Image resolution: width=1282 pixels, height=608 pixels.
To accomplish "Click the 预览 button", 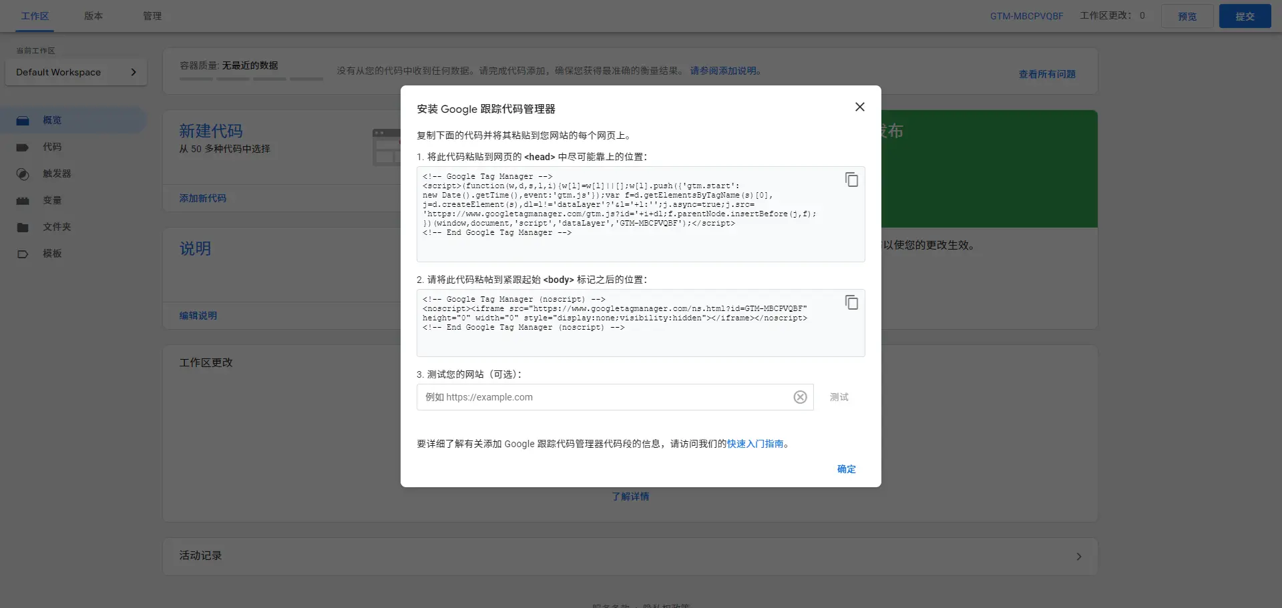I will (x=1187, y=16).
